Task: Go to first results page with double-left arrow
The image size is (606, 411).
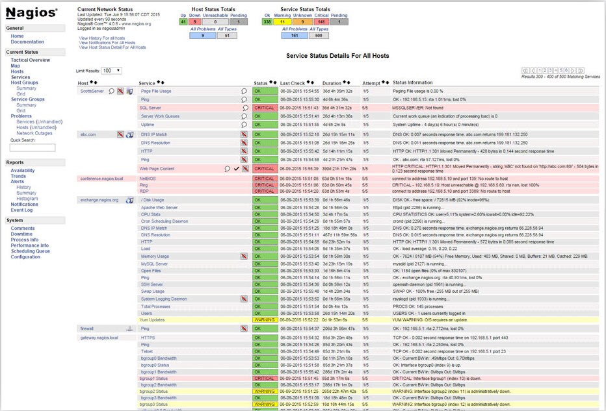Action: click(x=525, y=71)
